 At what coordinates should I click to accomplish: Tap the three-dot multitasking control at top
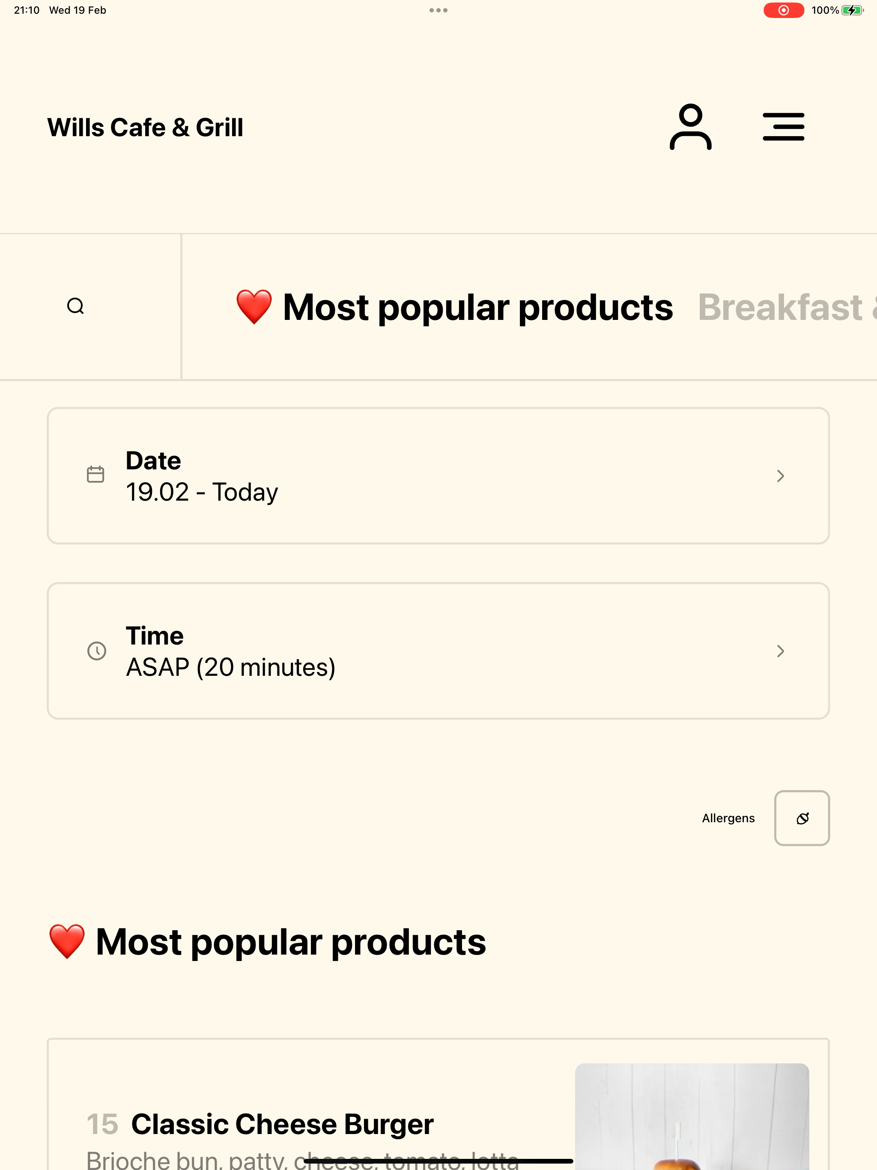[438, 10]
